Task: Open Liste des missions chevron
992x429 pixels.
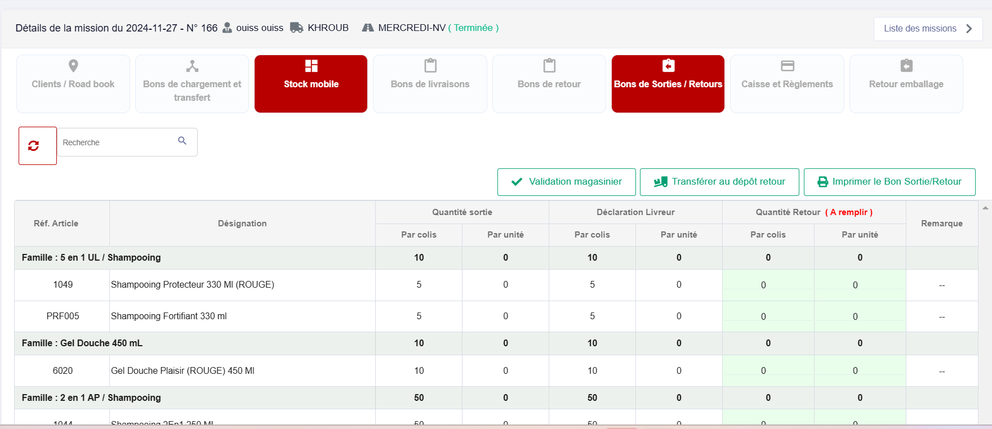Action: click(x=969, y=29)
